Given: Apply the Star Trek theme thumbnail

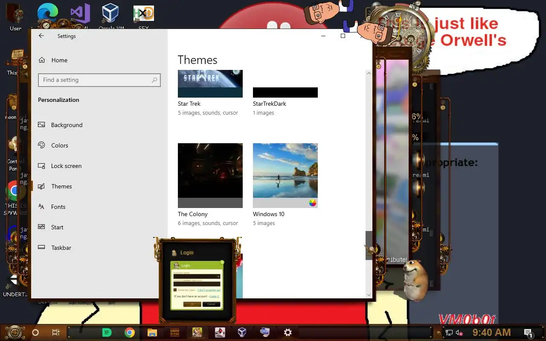Looking at the screenshot, I should [210, 84].
